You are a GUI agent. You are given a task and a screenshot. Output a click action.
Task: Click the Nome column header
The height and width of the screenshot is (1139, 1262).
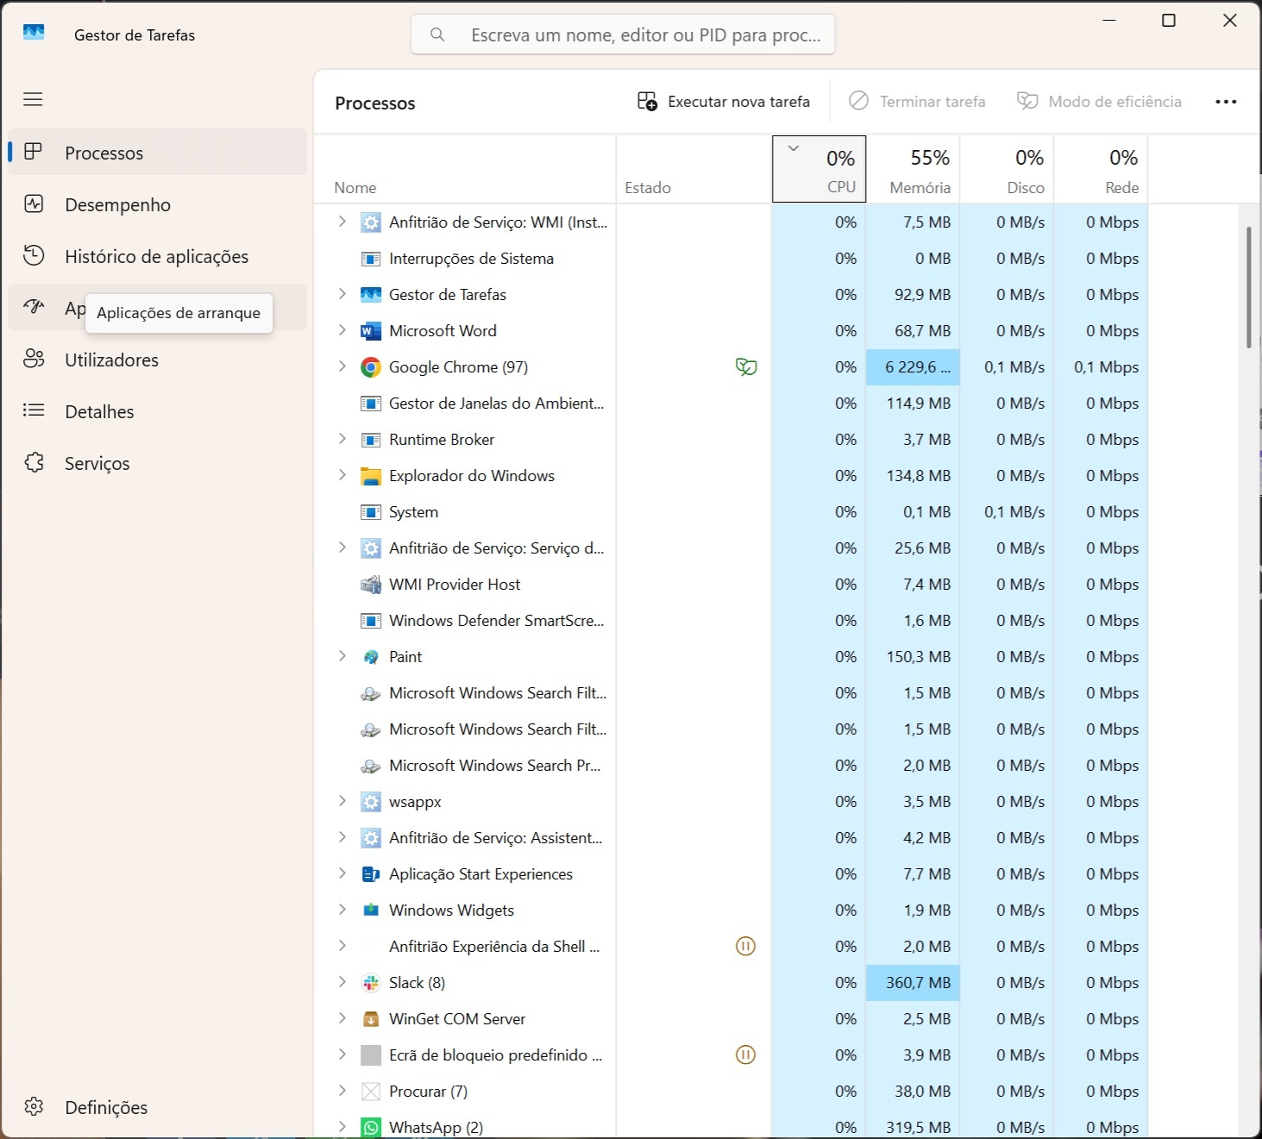coord(355,187)
